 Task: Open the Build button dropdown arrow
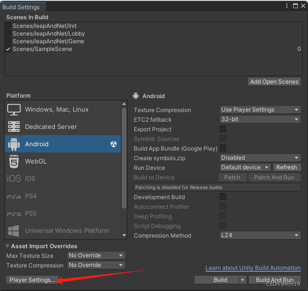tap(243, 280)
